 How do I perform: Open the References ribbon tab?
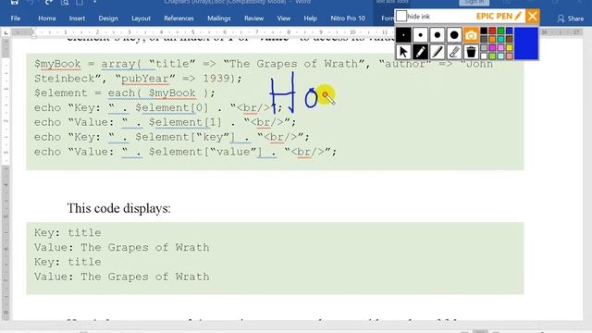179,18
